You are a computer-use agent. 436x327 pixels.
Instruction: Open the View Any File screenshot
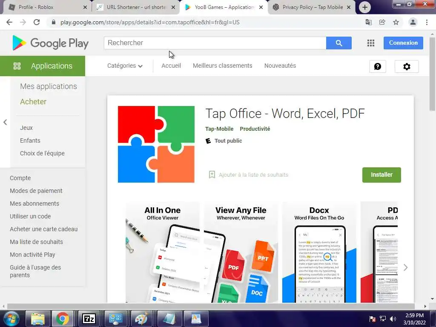(241, 252)
